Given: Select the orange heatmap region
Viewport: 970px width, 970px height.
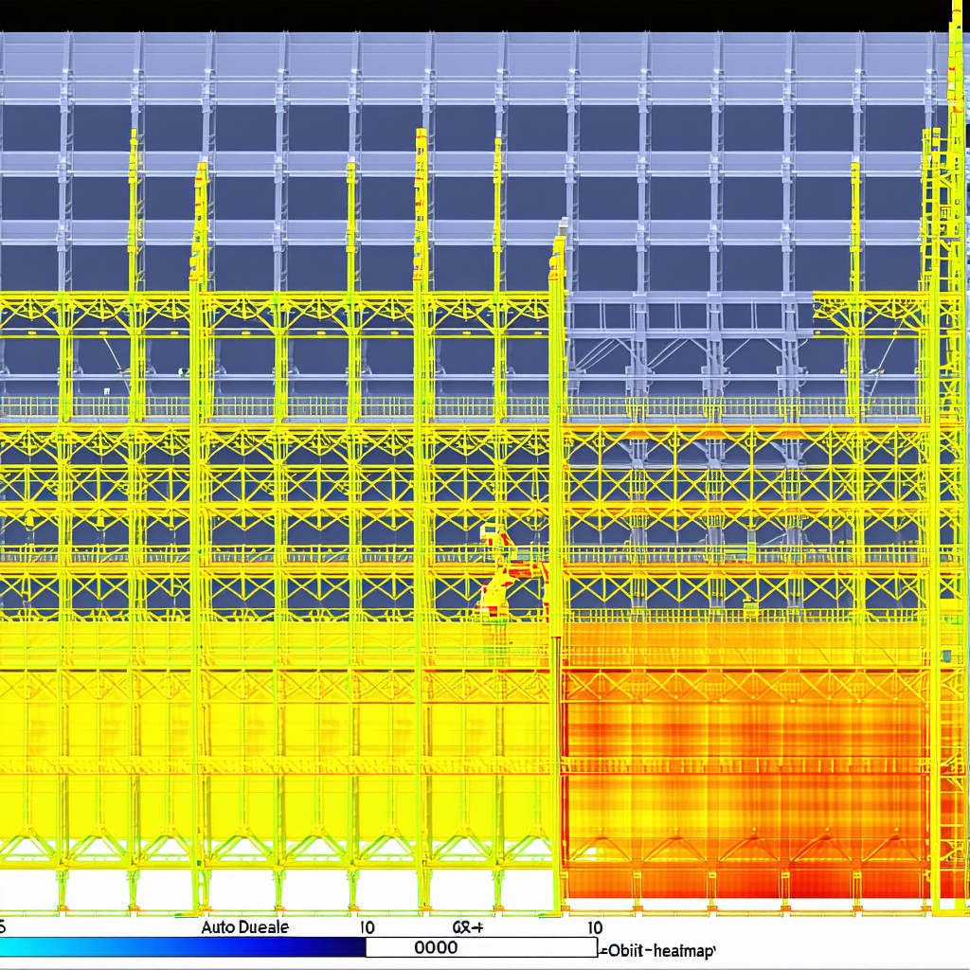Looking at the screenshot, I should tap(745, 760).
